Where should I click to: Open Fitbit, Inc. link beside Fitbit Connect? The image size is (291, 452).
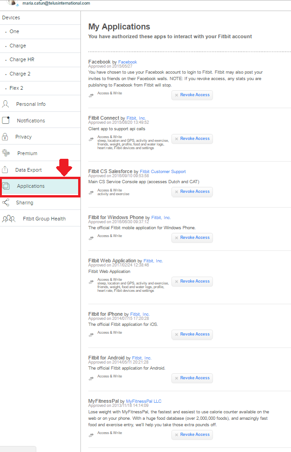point(136,118)
